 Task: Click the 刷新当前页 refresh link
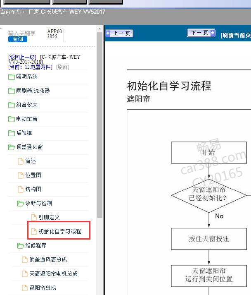[236, 35]
